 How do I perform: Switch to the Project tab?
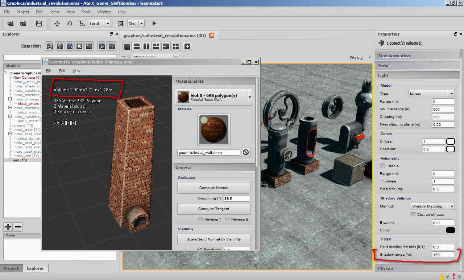[11, 268]
